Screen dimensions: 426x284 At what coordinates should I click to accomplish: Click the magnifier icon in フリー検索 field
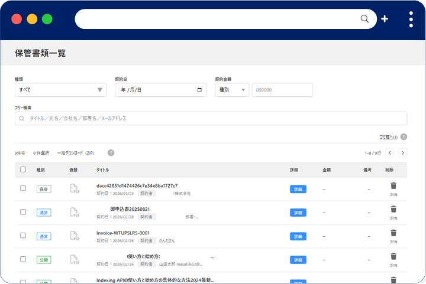pyautogui.click(x=22, y=119)
